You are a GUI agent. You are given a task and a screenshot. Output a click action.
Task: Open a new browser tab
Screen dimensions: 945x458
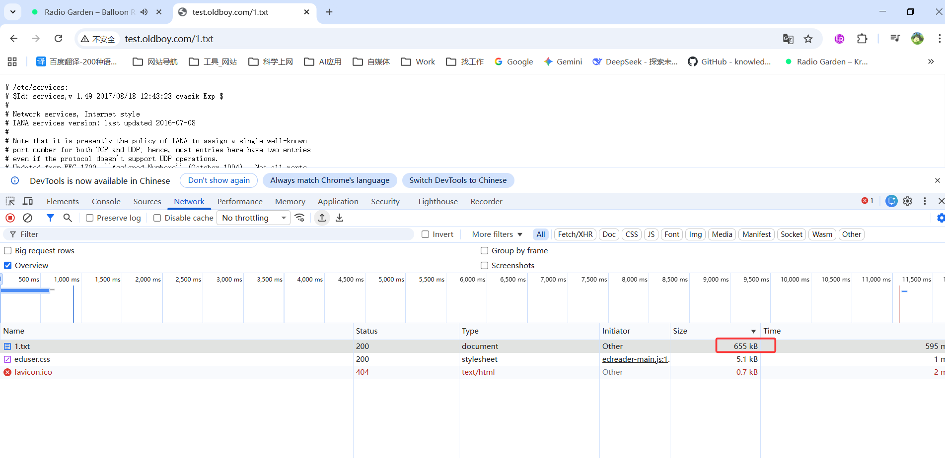[329, 12]
